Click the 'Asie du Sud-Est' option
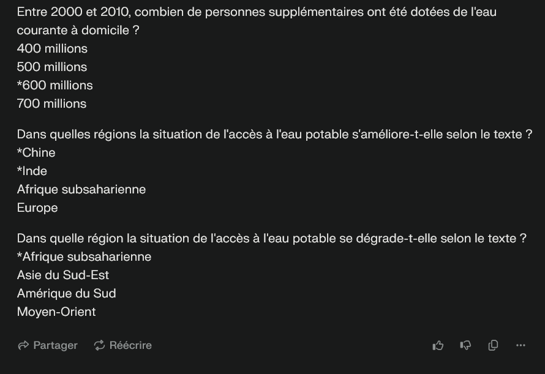This screenshot has width=545, height=374. click(x=63, y=275)
